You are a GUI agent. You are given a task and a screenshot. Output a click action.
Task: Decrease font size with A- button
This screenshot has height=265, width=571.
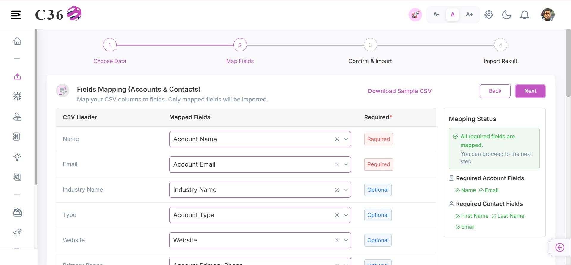coord(436,15)
